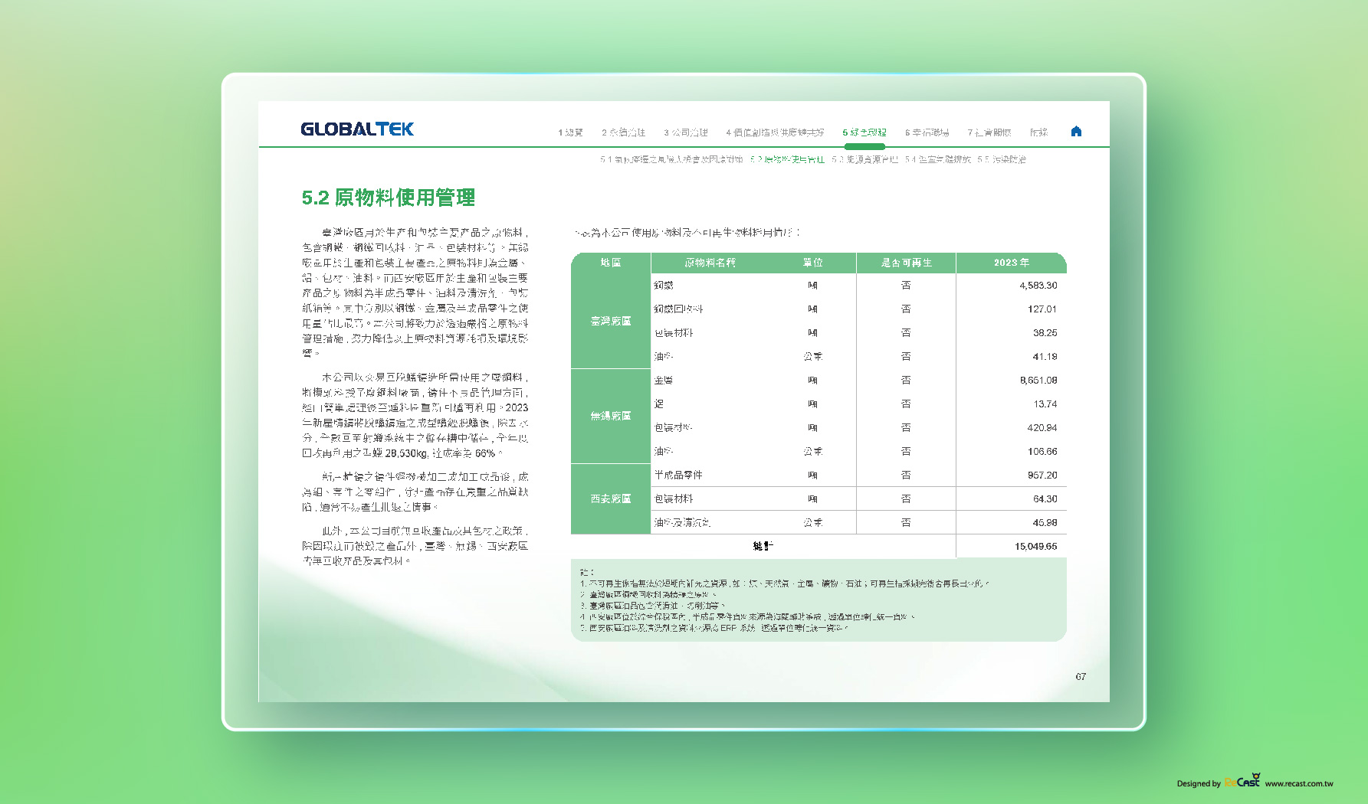The width and height of the screenshot is (1368, 804).
Task: Go to subsection 5.5 link
Action: click(1001, 159)
